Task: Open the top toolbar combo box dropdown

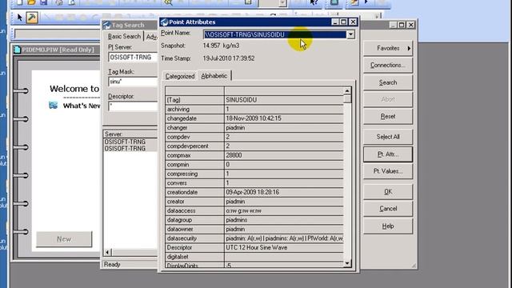Action: pyautogui.click(x=282, y=3)
